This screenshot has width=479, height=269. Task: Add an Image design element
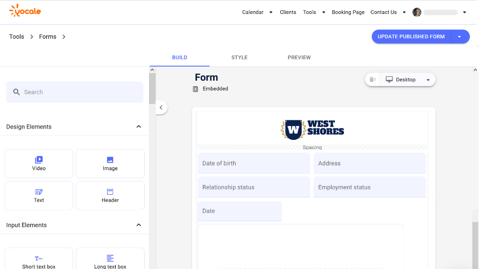(110, 164)
